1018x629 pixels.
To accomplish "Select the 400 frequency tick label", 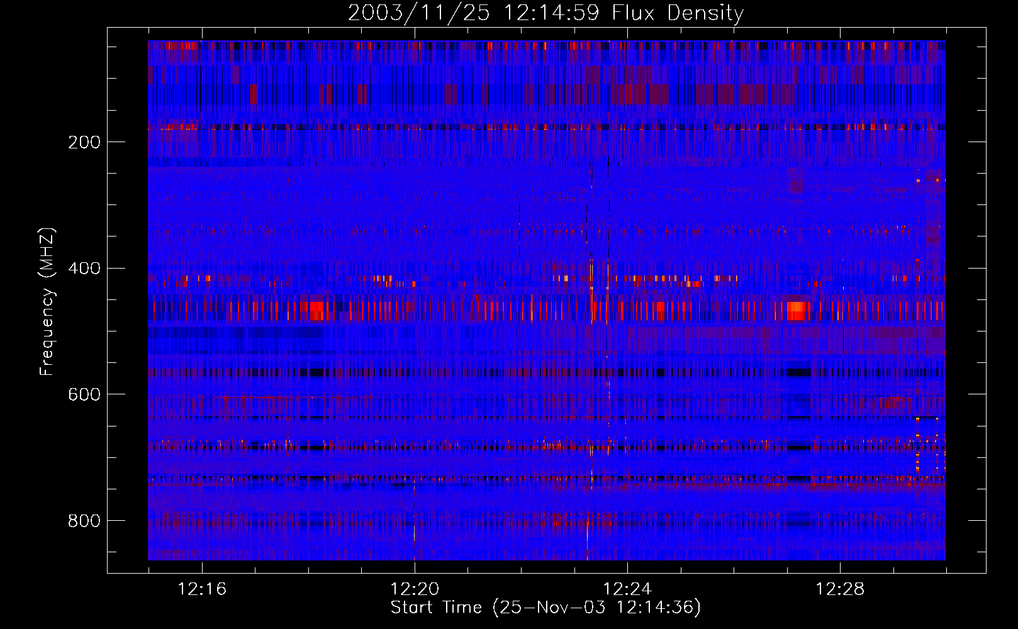I will [x=84, y=269].
